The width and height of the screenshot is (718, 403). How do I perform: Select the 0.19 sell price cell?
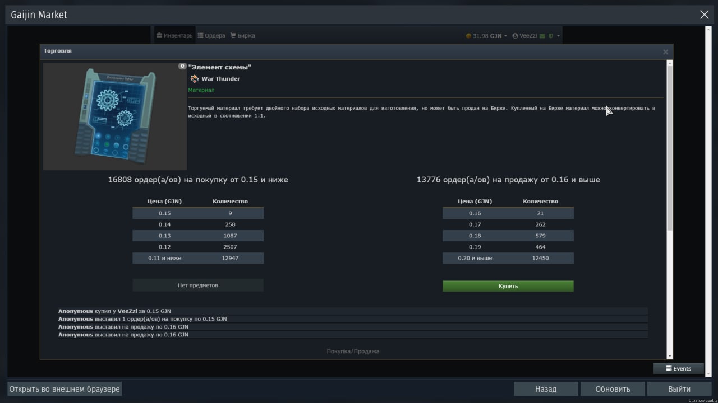pyautogui.click(x=475, y=247)
